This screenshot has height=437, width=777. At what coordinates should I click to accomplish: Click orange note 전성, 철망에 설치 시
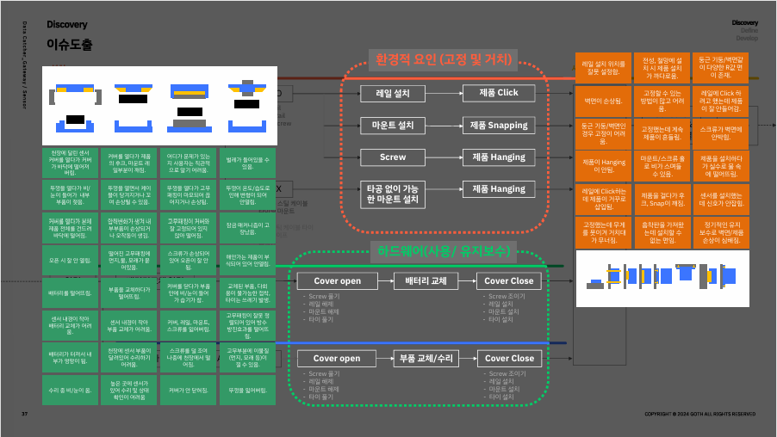(662, 68)
